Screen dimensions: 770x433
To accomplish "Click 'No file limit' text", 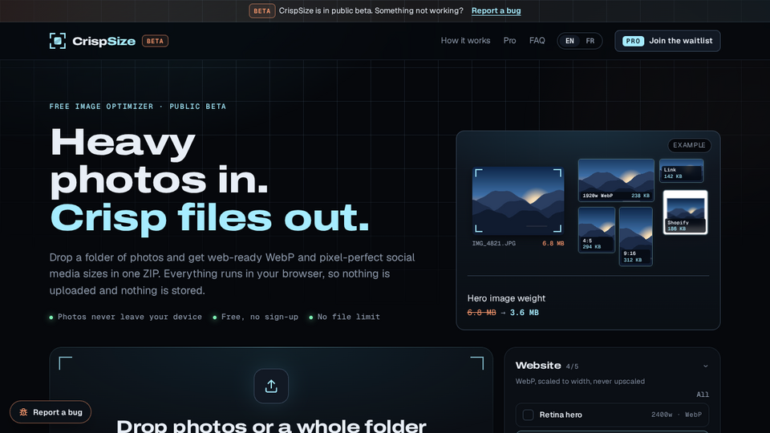I will coord(348,318).
